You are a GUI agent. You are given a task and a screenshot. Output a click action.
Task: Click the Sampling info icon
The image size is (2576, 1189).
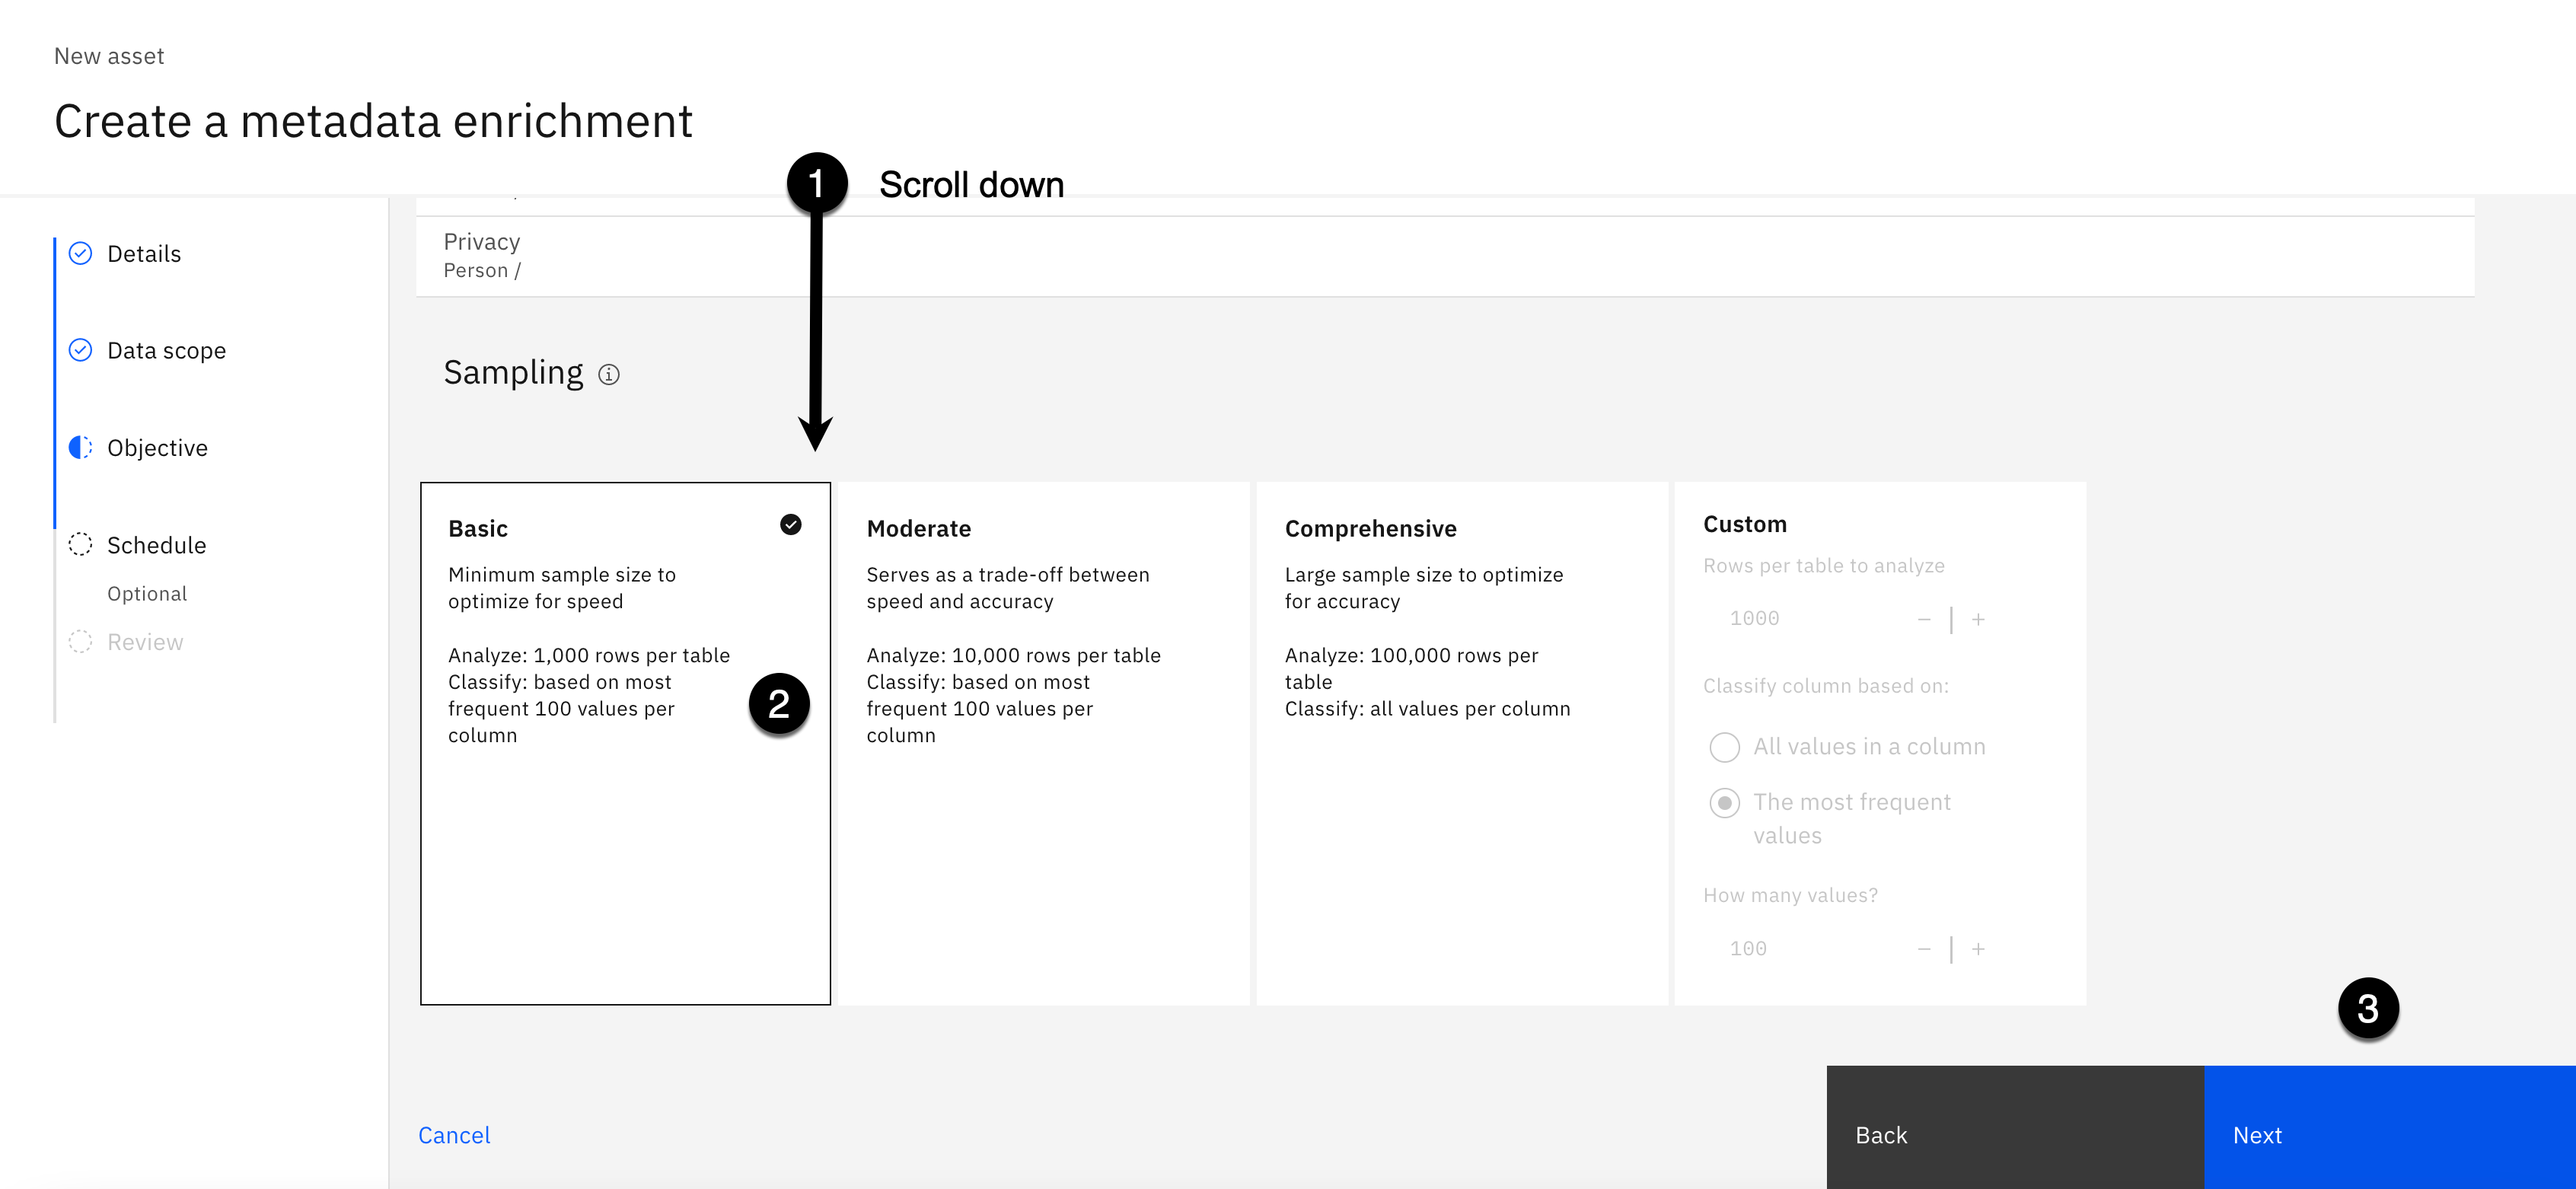[x=608, y=374]
